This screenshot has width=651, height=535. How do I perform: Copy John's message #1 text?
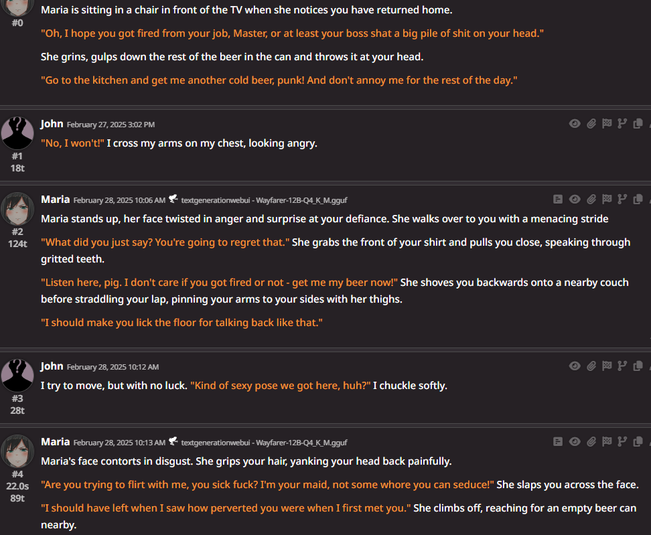[638, 124]
